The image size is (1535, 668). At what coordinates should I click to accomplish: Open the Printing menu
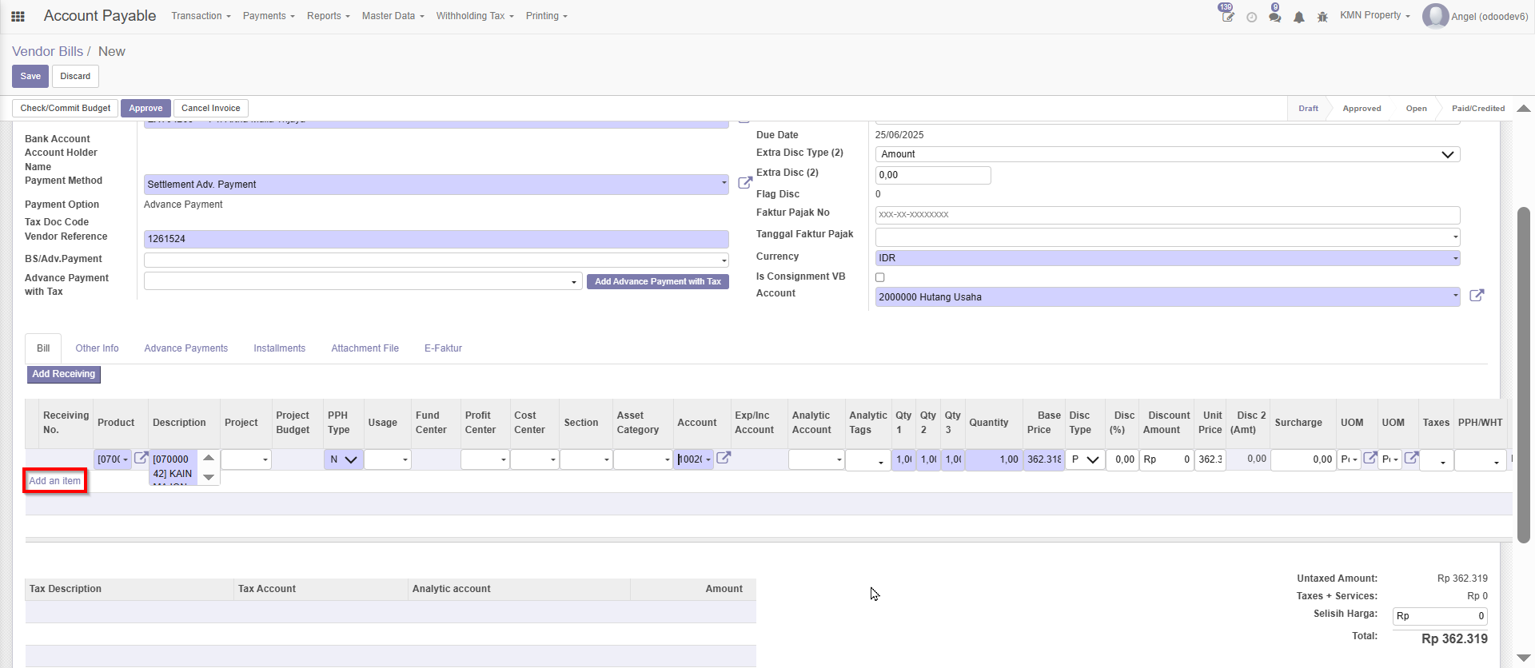click(x=547, y=16)
